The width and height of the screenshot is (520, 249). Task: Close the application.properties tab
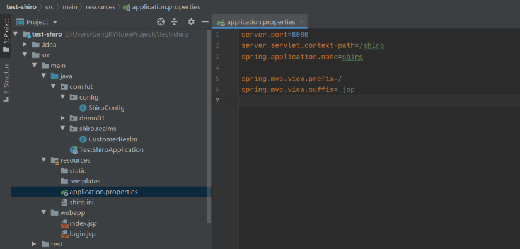point(301,22)
